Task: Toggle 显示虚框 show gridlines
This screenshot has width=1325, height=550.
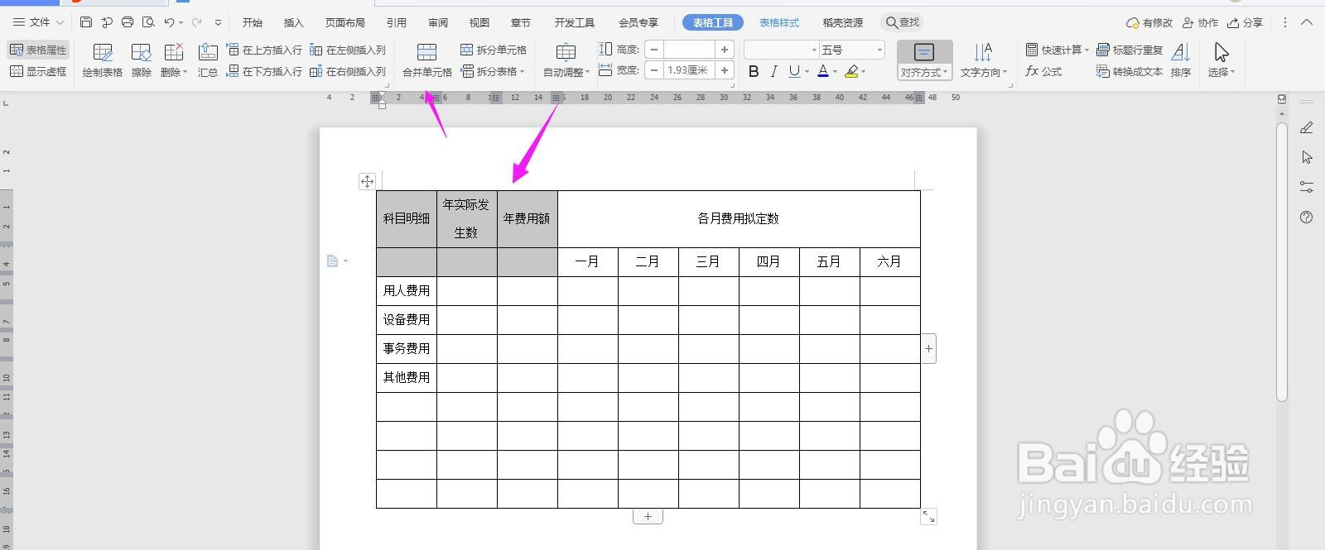Action: (38, 71)
